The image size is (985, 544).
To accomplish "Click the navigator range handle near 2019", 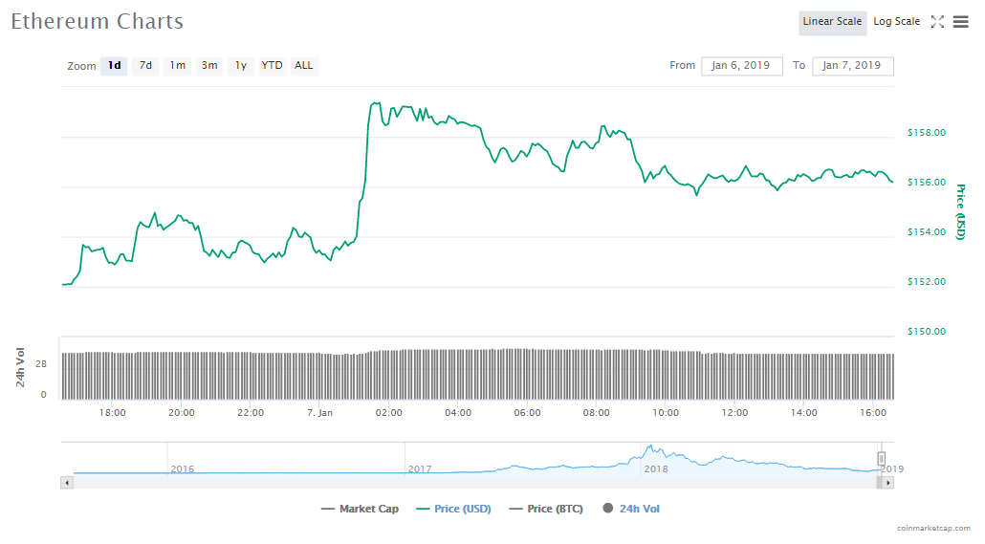I will click(x=882, y=458).
